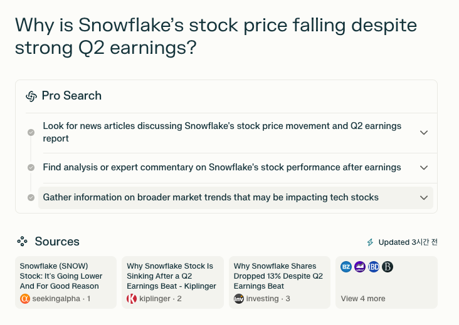Click the lightning bolt Updated icon
459x325 pixels.
coord(371,242)
